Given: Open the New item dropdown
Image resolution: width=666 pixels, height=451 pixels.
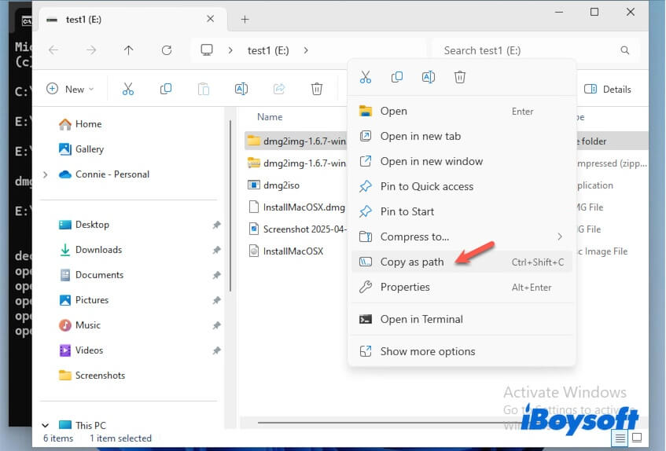Looking at the screenshot, I should click(70, 89).
